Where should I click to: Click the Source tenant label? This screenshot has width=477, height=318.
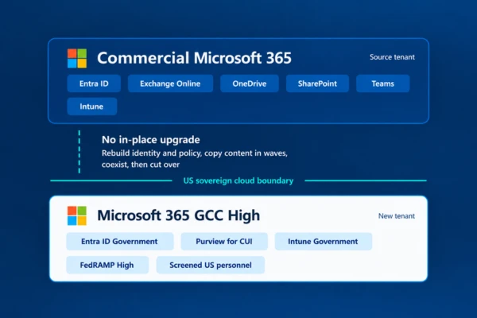point(392,57)
